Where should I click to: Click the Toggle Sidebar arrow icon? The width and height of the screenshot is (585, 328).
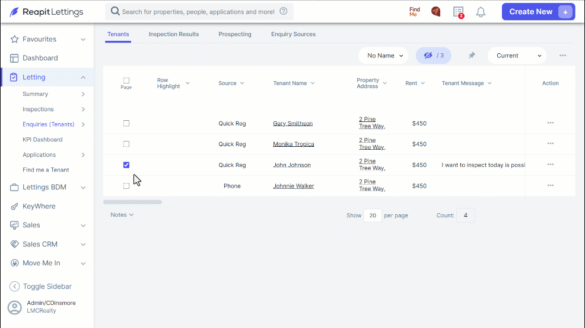point(15,287)
